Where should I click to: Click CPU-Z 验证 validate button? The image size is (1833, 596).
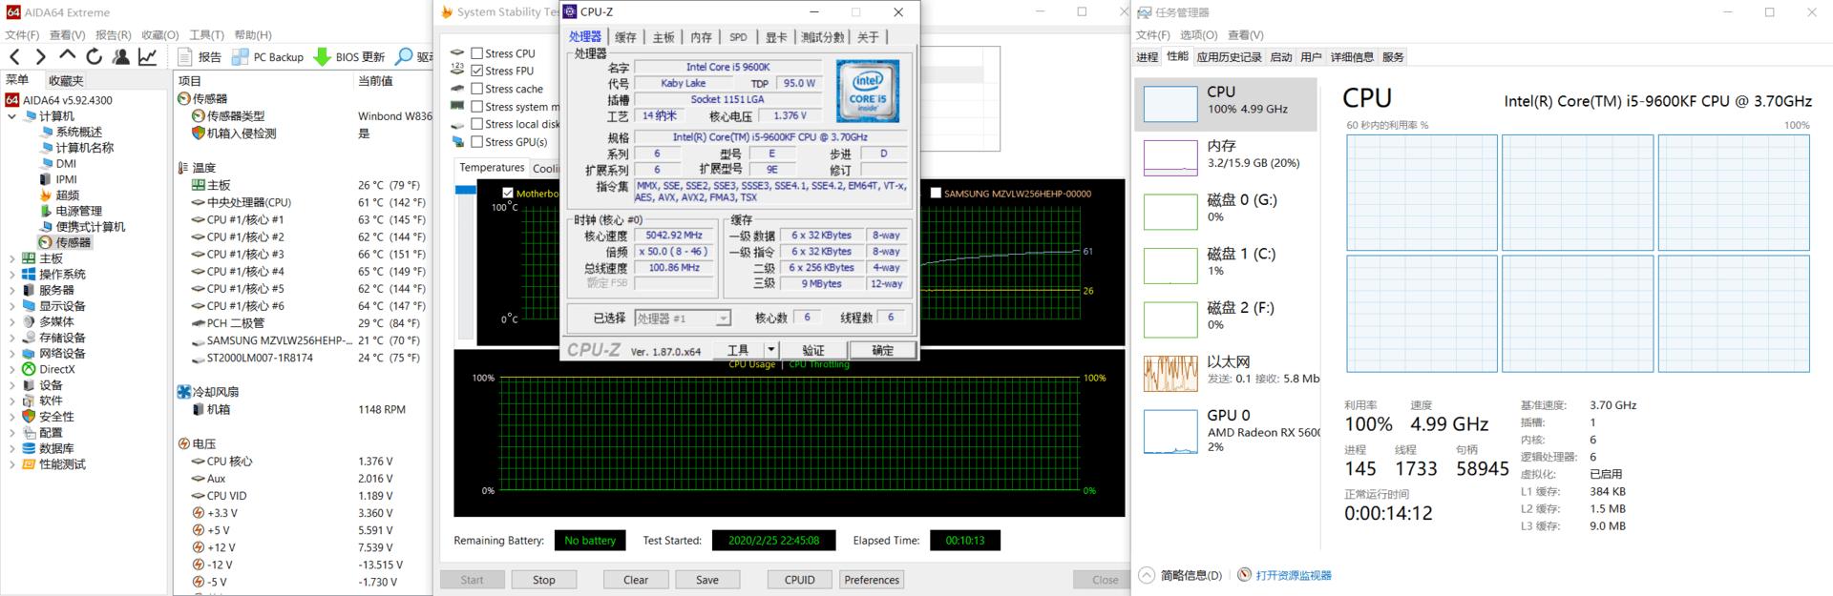[813, 350]
